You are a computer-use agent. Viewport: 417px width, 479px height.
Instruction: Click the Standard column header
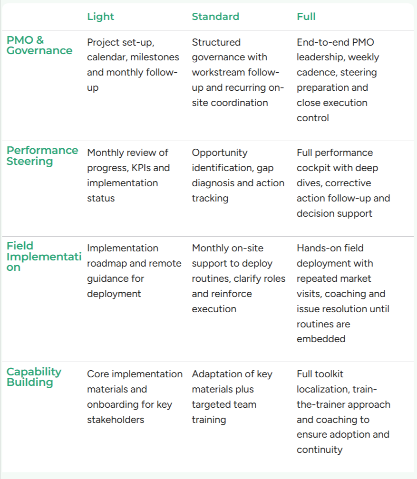click(x=215, y=17)
